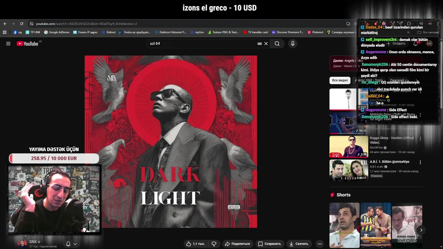Open the Fenerbahçe jersey Shorts thumbnail
Image resolution: width=443 pixels, height=249 pixels.
tap(376, 225)
